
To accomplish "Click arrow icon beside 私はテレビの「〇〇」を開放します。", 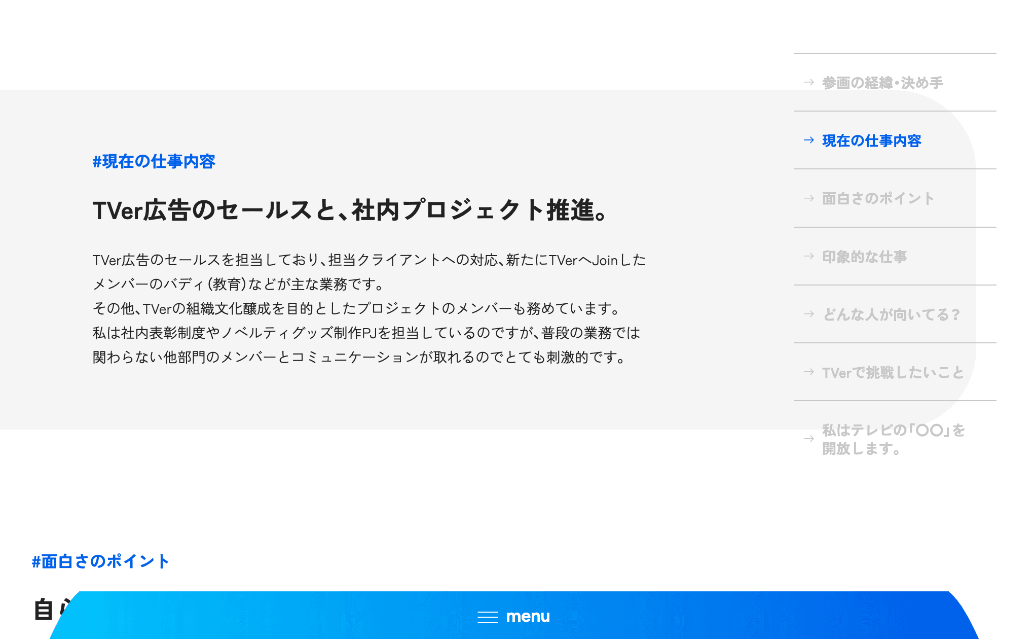I will [x=809, y=439].
